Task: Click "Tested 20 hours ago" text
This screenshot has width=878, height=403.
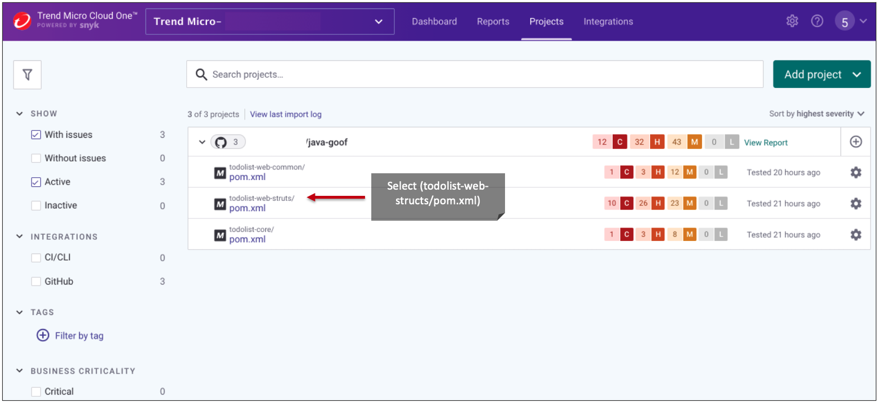Action: (783, 173)
